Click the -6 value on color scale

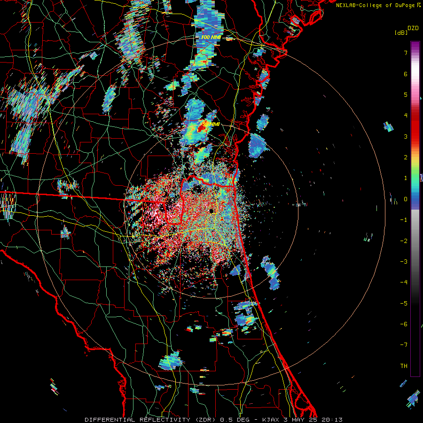pyautogui.click(x=404, y=324)
